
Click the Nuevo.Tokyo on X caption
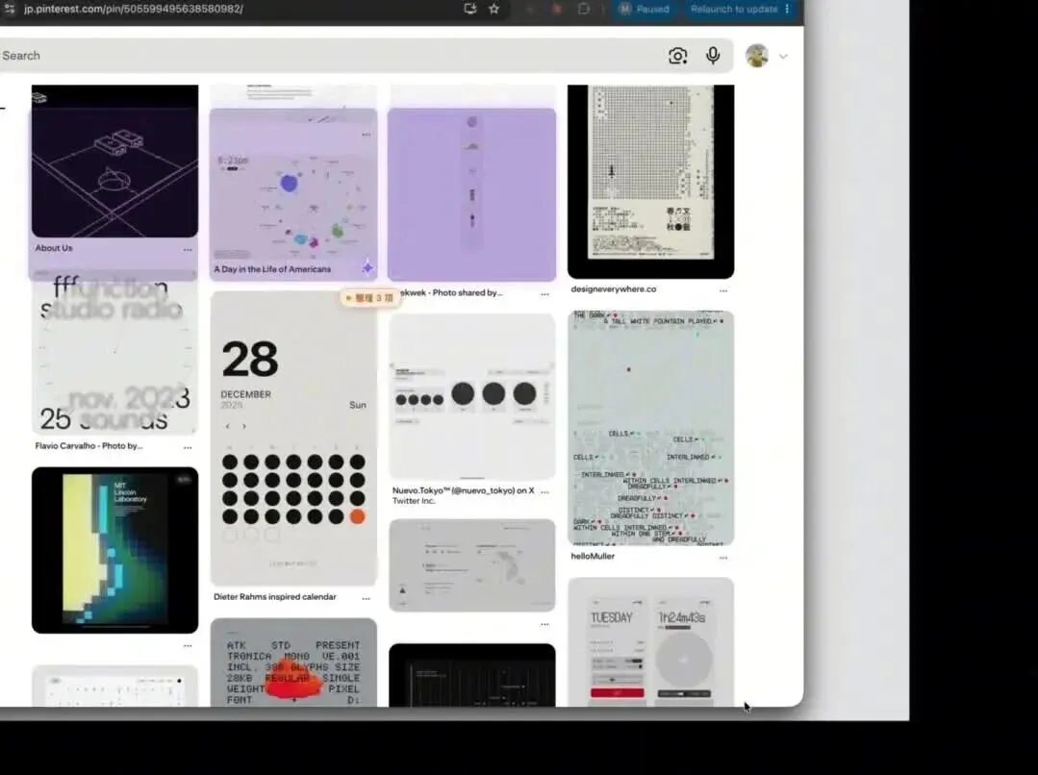click(463, 490)
